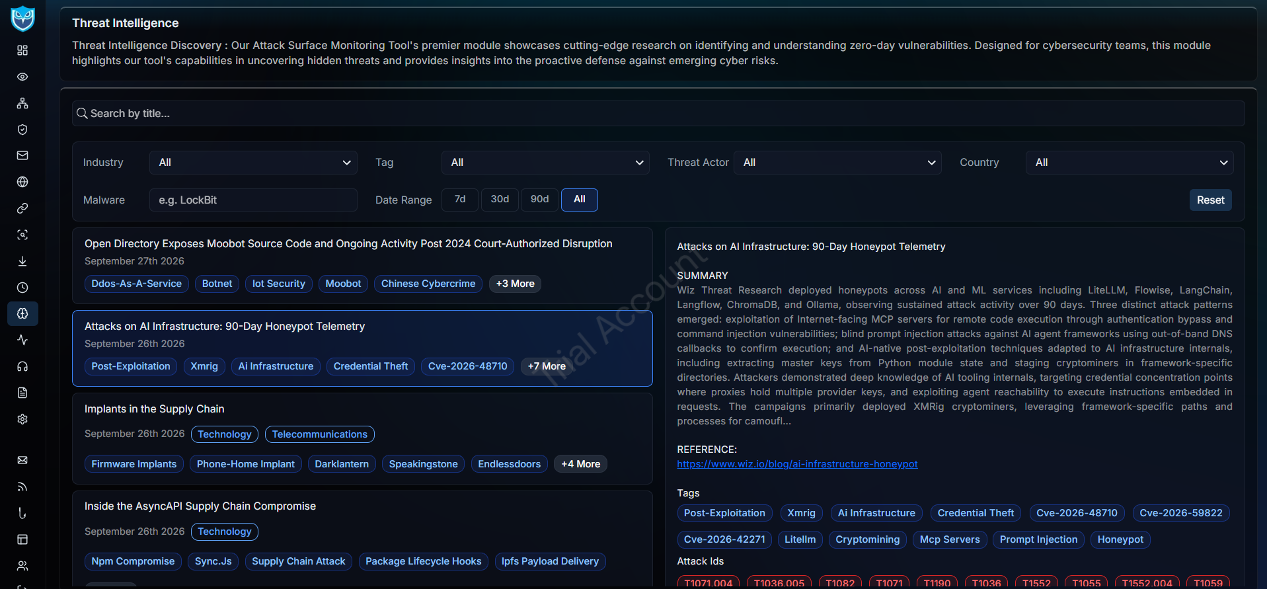Focus the Malware input field
The height and width of the screenshot is (589, 1267).
click(x=253, y=200)
